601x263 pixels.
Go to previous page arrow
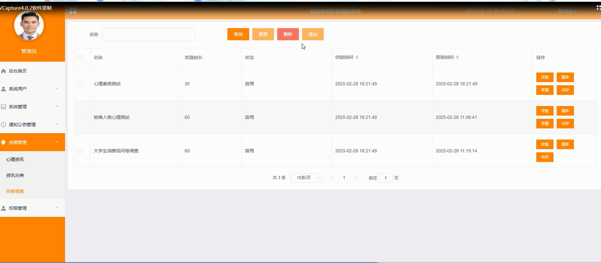coord(332,178)
